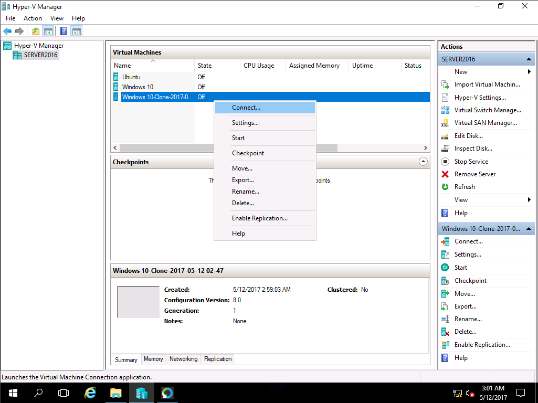Switch to the Networking tab
Viewport: 538px width, 403px height.
[x=183, y=359]
